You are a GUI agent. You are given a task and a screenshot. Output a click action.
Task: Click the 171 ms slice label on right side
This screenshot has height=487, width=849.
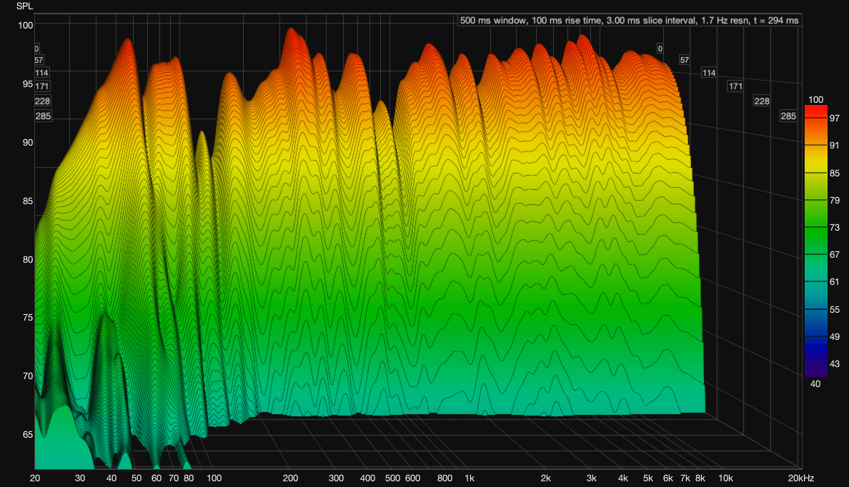click(735, 86)
